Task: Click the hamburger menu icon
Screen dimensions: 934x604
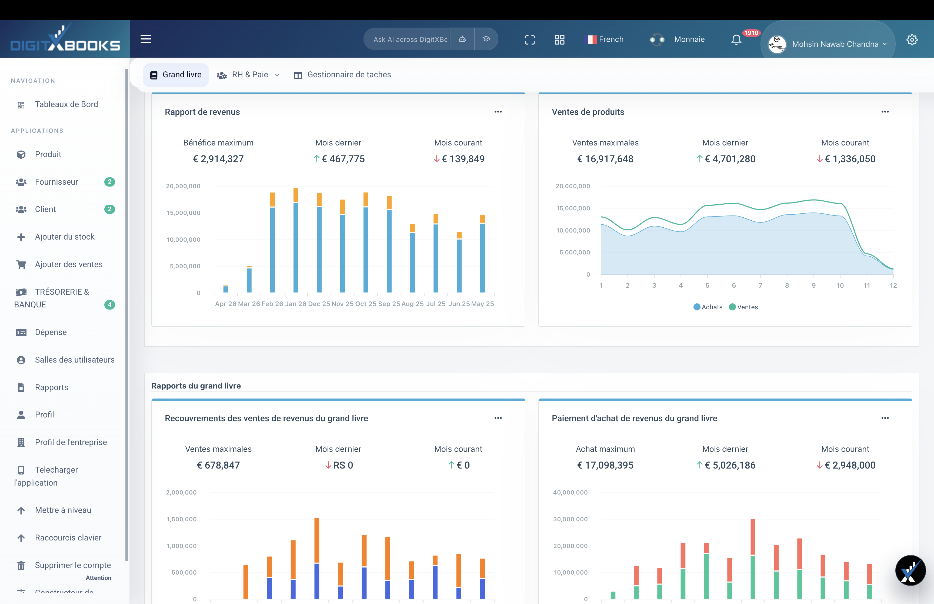Action: click(146, 39)
